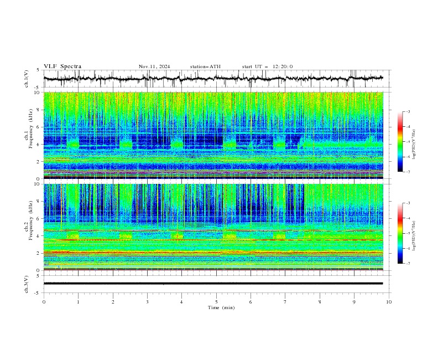Click the "station=ATH" label
The height and width of the screenshot is (339, 438).
pos(205,66)
